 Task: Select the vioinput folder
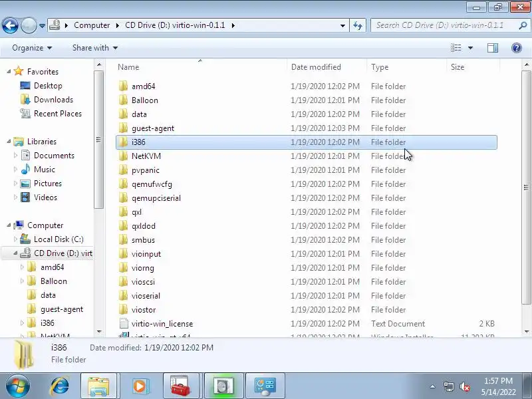307,254
